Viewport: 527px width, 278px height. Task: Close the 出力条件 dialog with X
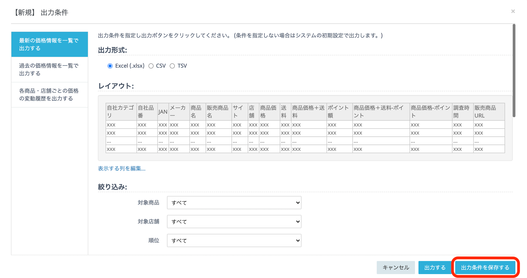point(513,11)
